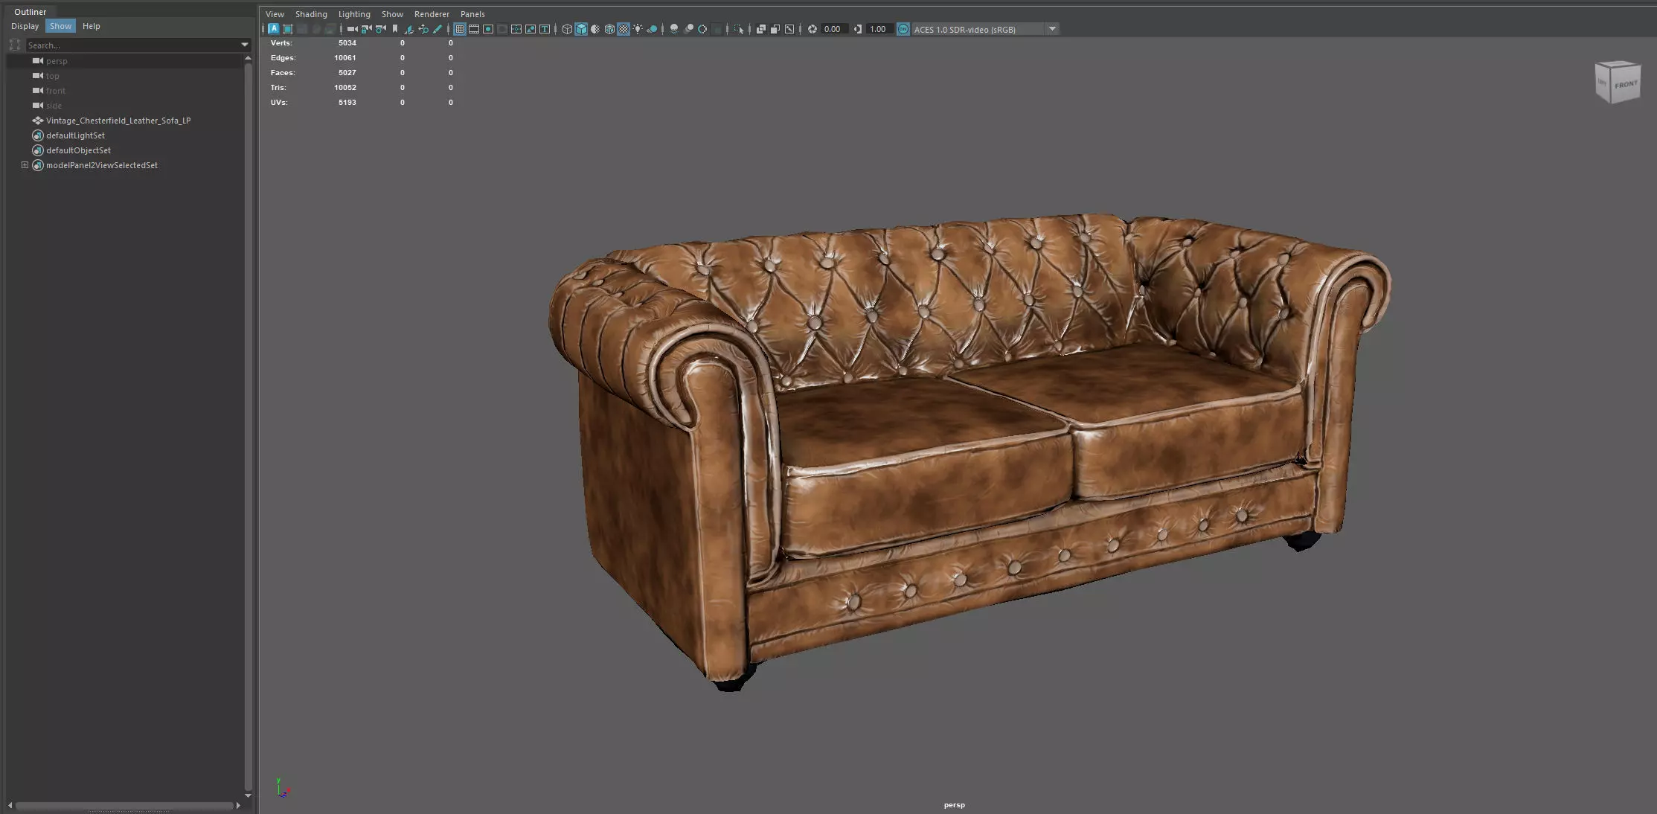Select the defaultLightSet item
1657x814 pixels.
click(75, 135)
